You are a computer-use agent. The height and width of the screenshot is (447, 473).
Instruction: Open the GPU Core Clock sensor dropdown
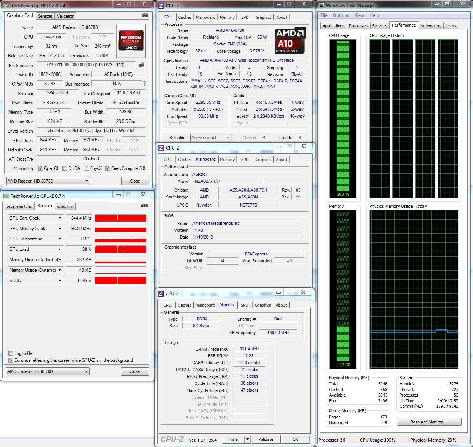click(x=60, y=218)
